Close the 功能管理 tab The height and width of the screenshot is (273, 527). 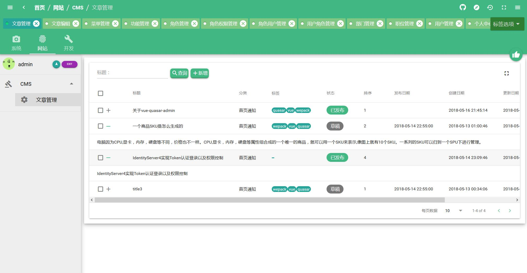point(155,24)
